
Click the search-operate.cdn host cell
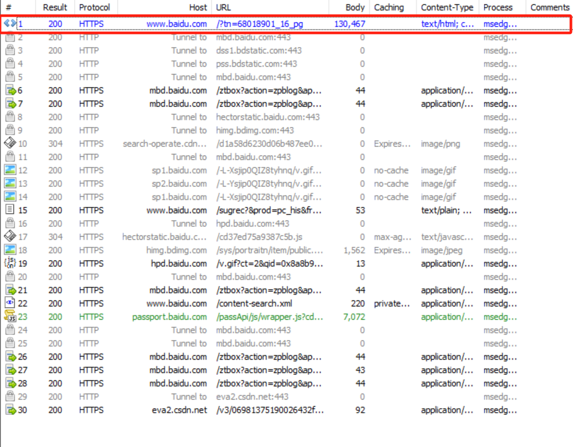(165, 144)
